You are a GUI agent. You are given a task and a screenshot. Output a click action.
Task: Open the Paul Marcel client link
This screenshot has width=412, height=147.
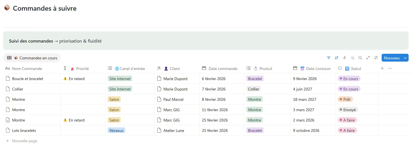[173, 99]
